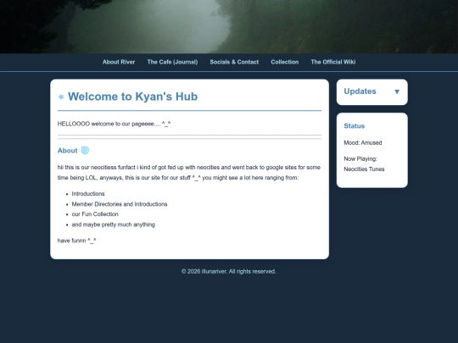Select the Mood: Amused text
Screen dimensions: 458x343
click(x=363, y=142)
